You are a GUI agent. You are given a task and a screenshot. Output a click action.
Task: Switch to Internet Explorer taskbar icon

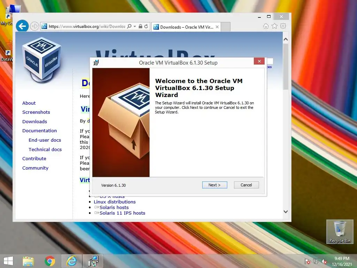pyautogui.click(x=71, y=261)
